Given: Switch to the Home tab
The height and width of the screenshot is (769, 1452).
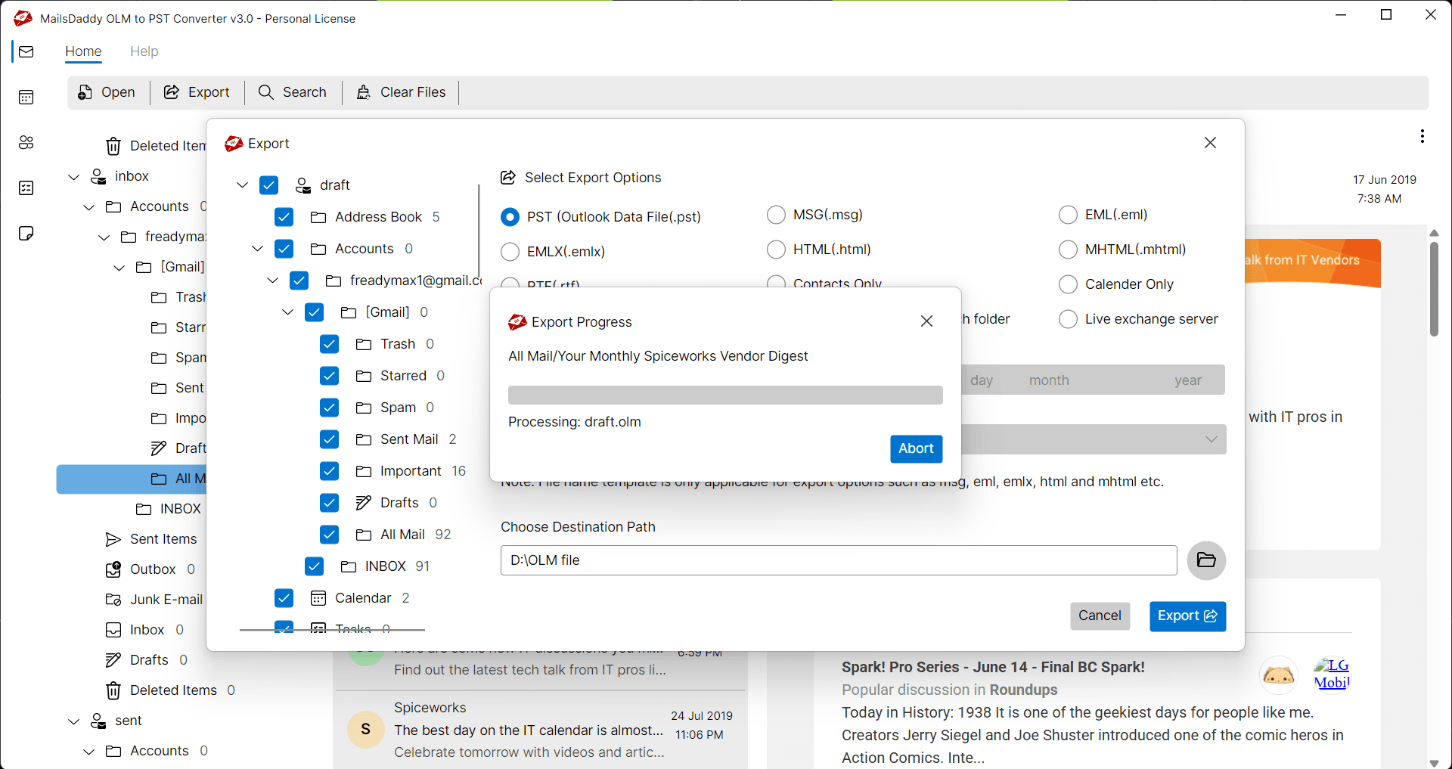Looking at the screenshot, I should click(83, 51).
